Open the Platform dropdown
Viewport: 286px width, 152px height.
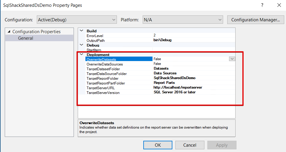click(183, 20)
